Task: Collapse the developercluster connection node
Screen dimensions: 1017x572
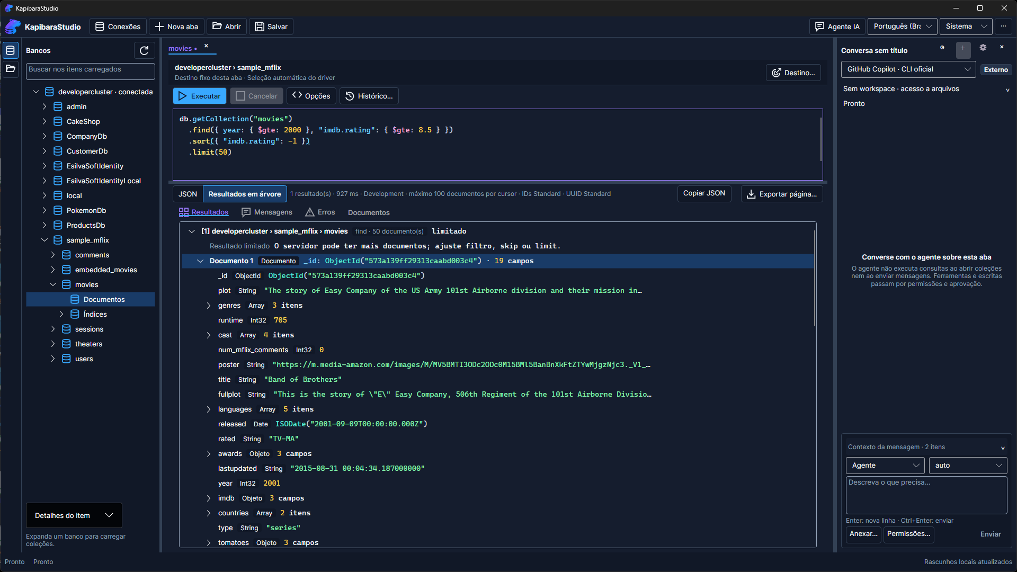Action: [x=36, y=92]
